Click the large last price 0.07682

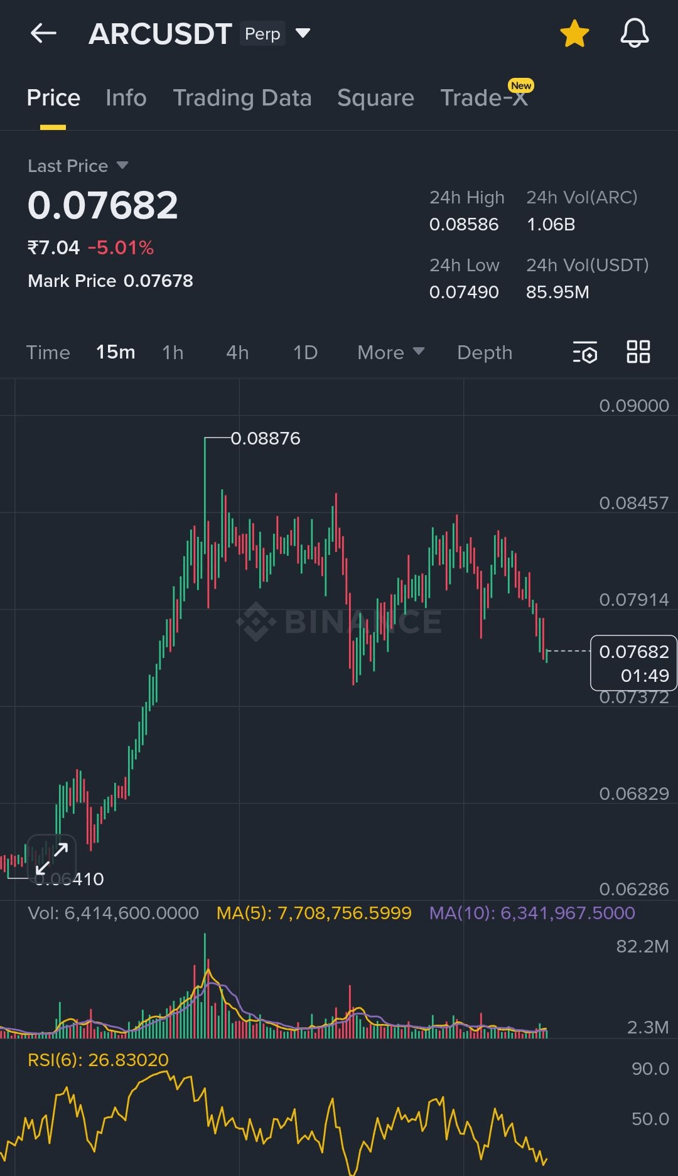tap(103, 205)
